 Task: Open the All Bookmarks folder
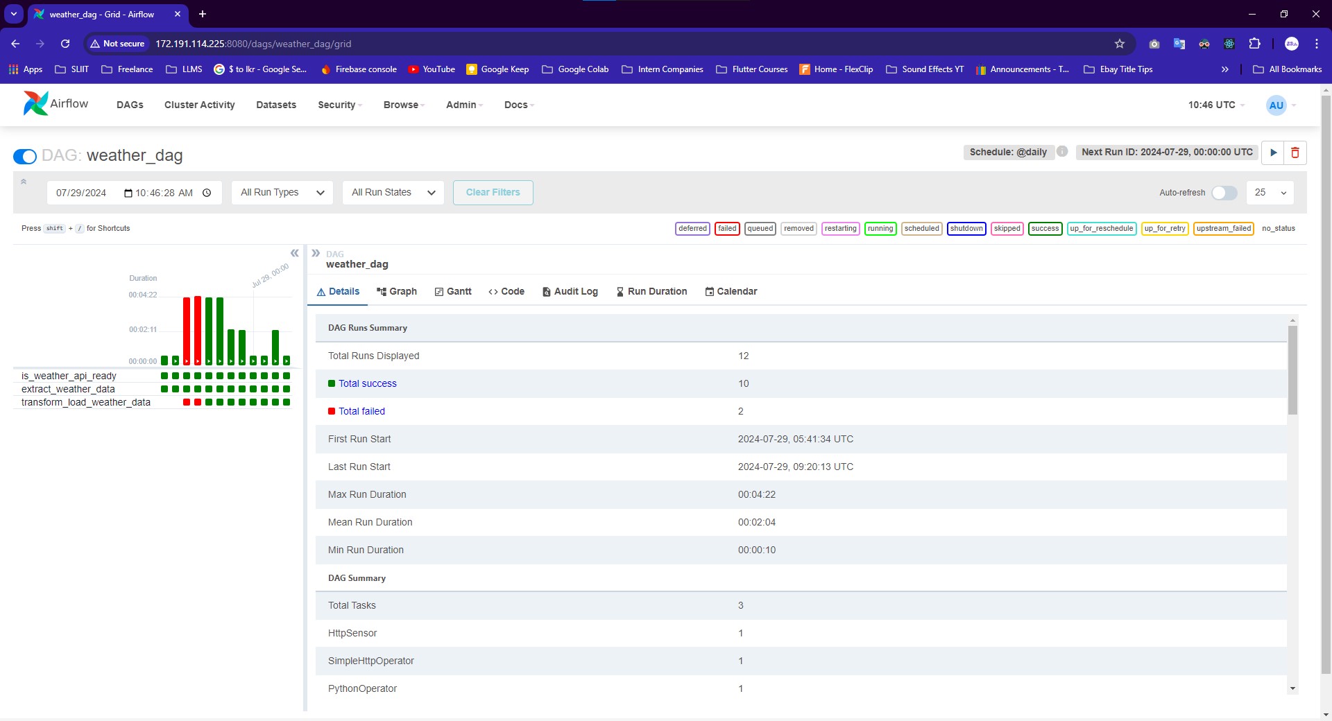[1287, 69]
